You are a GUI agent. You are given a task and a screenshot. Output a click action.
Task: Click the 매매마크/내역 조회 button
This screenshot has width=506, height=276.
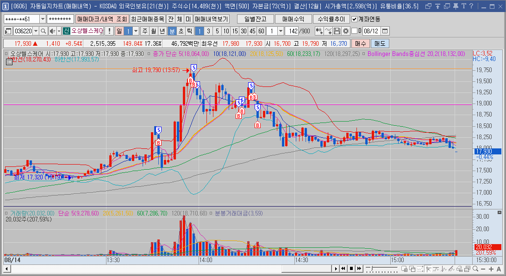click(x=102, y=19)
